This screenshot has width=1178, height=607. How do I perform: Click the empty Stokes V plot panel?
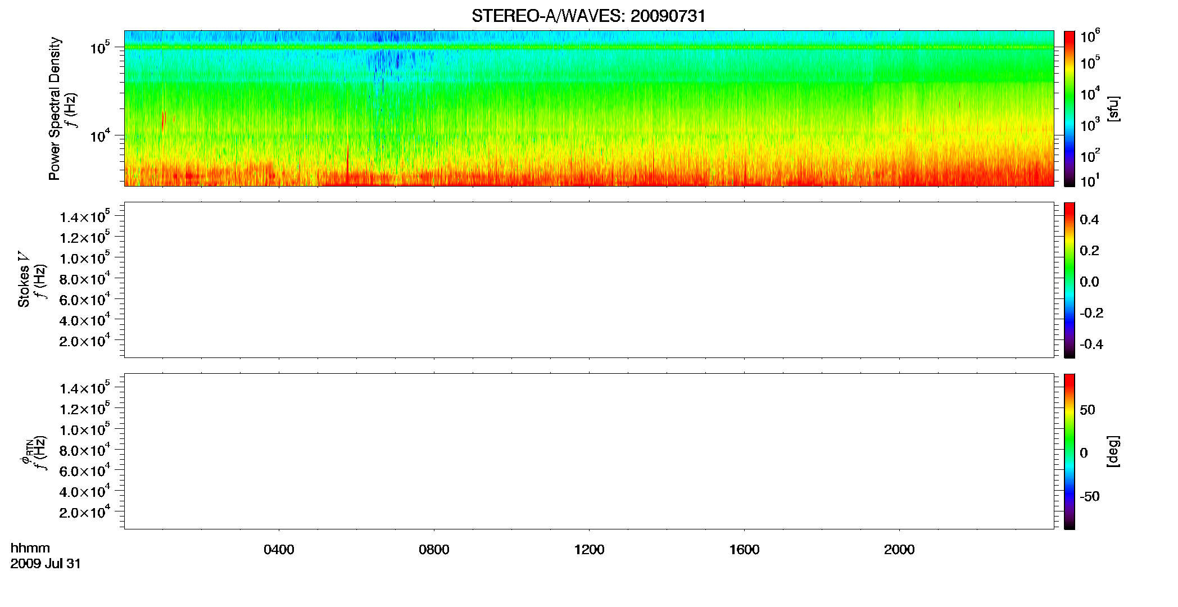[589, 280]
